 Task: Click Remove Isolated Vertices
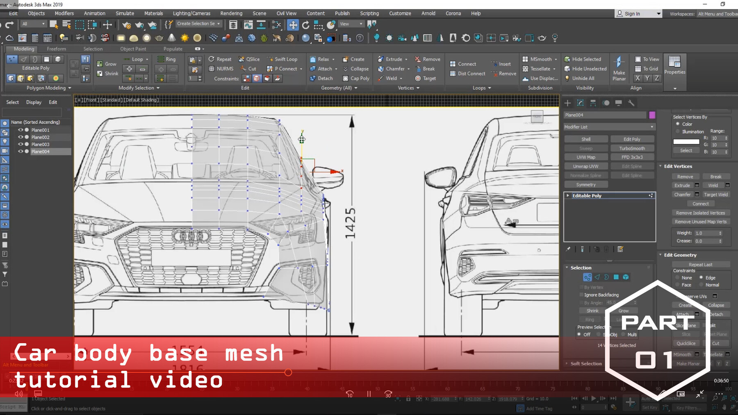click(701, 213)
